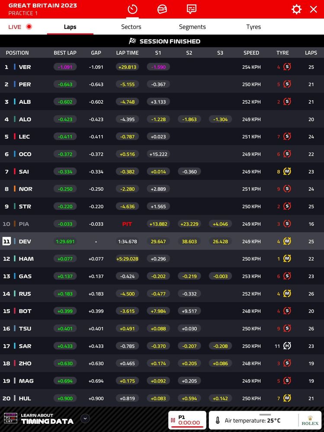Screen dimensions: 324x432
Task: Click the hard tyre icon for SAR
Action: click(x=287, y=346)
